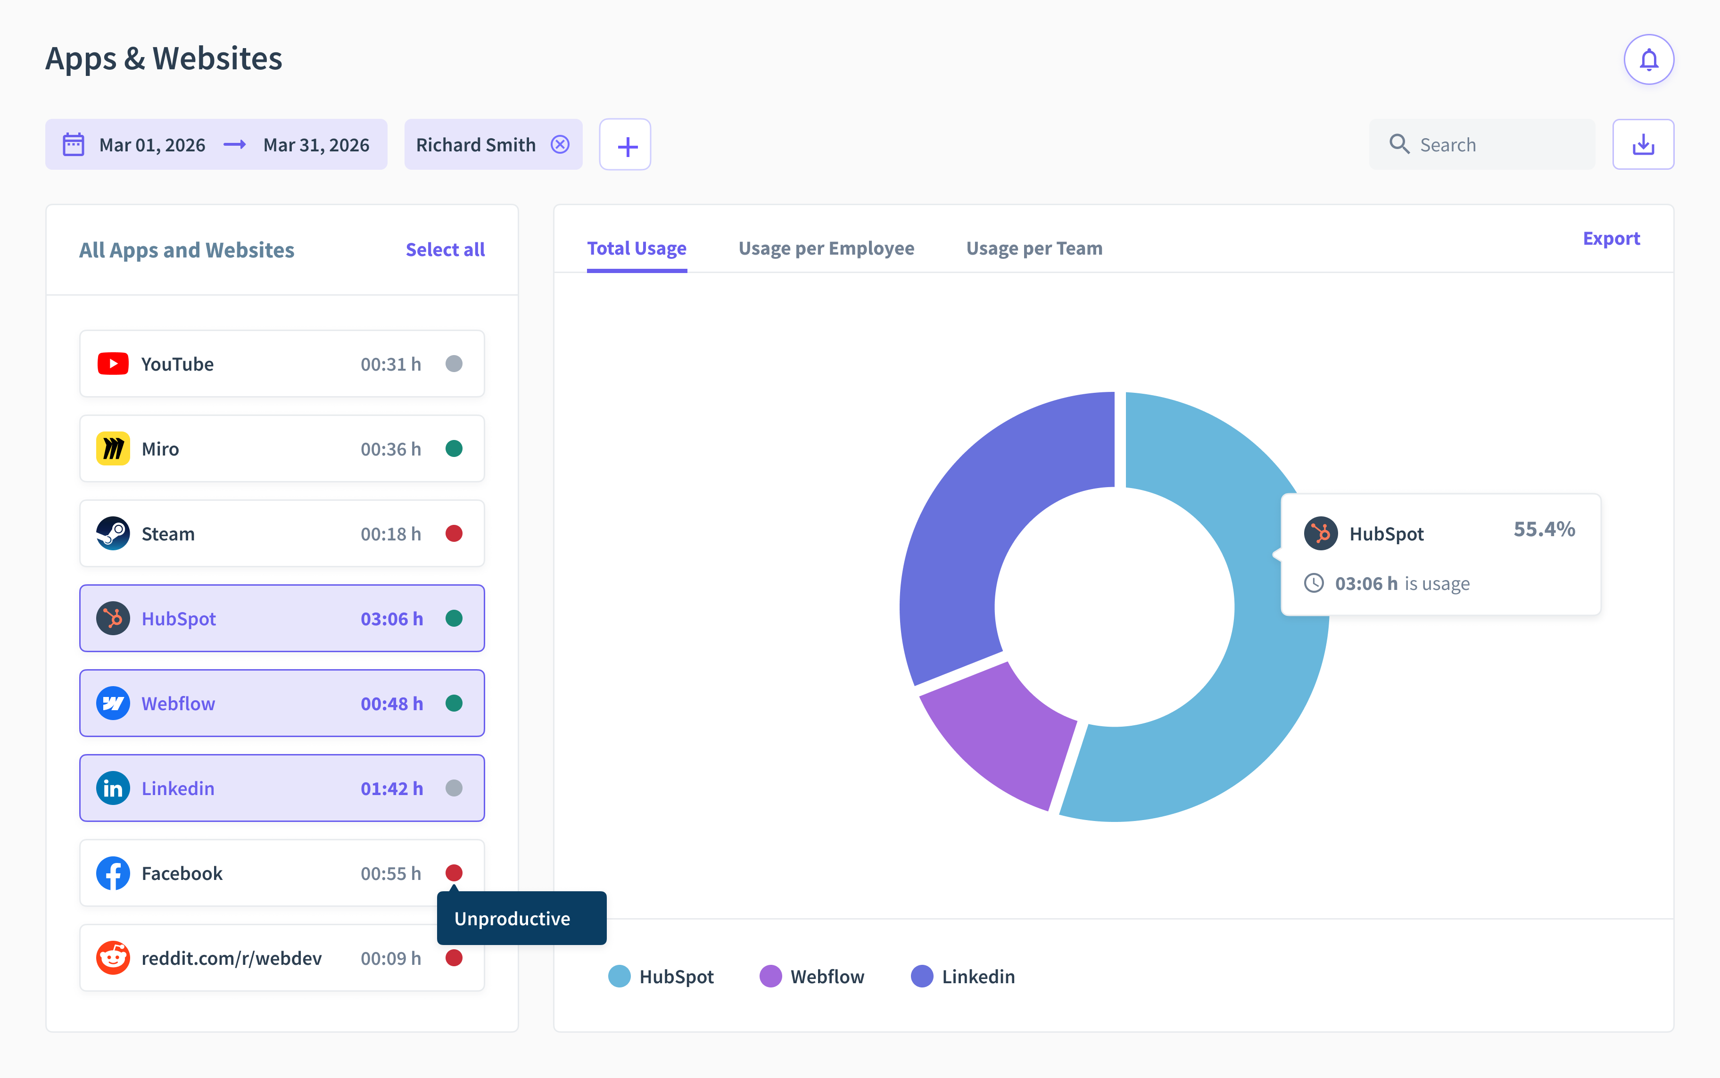This screenshot has width=1720, height=1078.
Task: Click the calendar icon in date range
Action: click(x=74, y=145)
